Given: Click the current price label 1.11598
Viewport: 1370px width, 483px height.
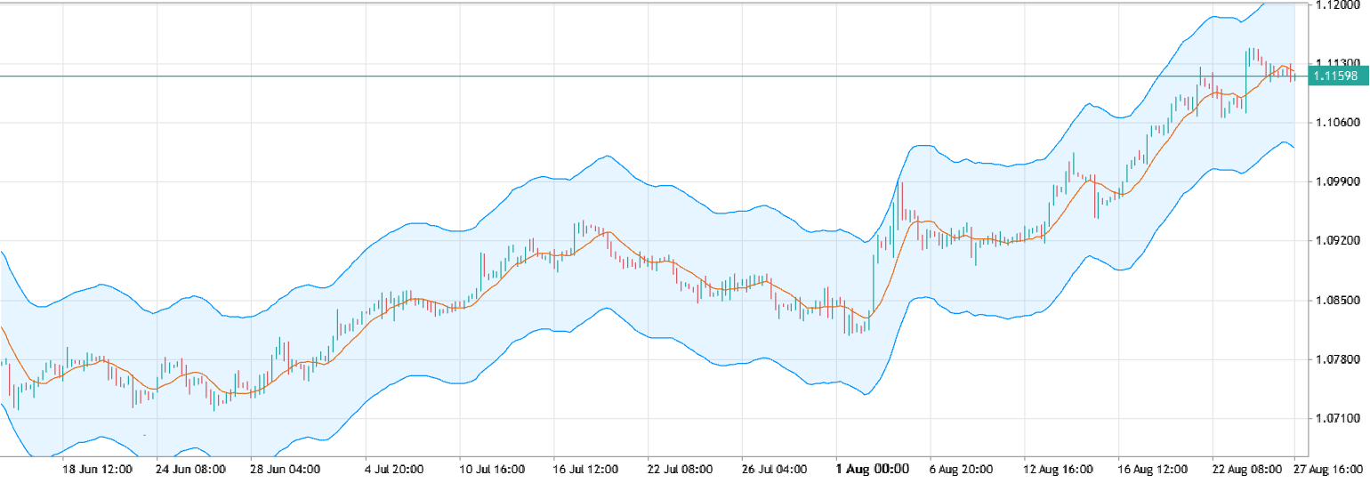Looking at the screenshot, I should coord(1339,76).
